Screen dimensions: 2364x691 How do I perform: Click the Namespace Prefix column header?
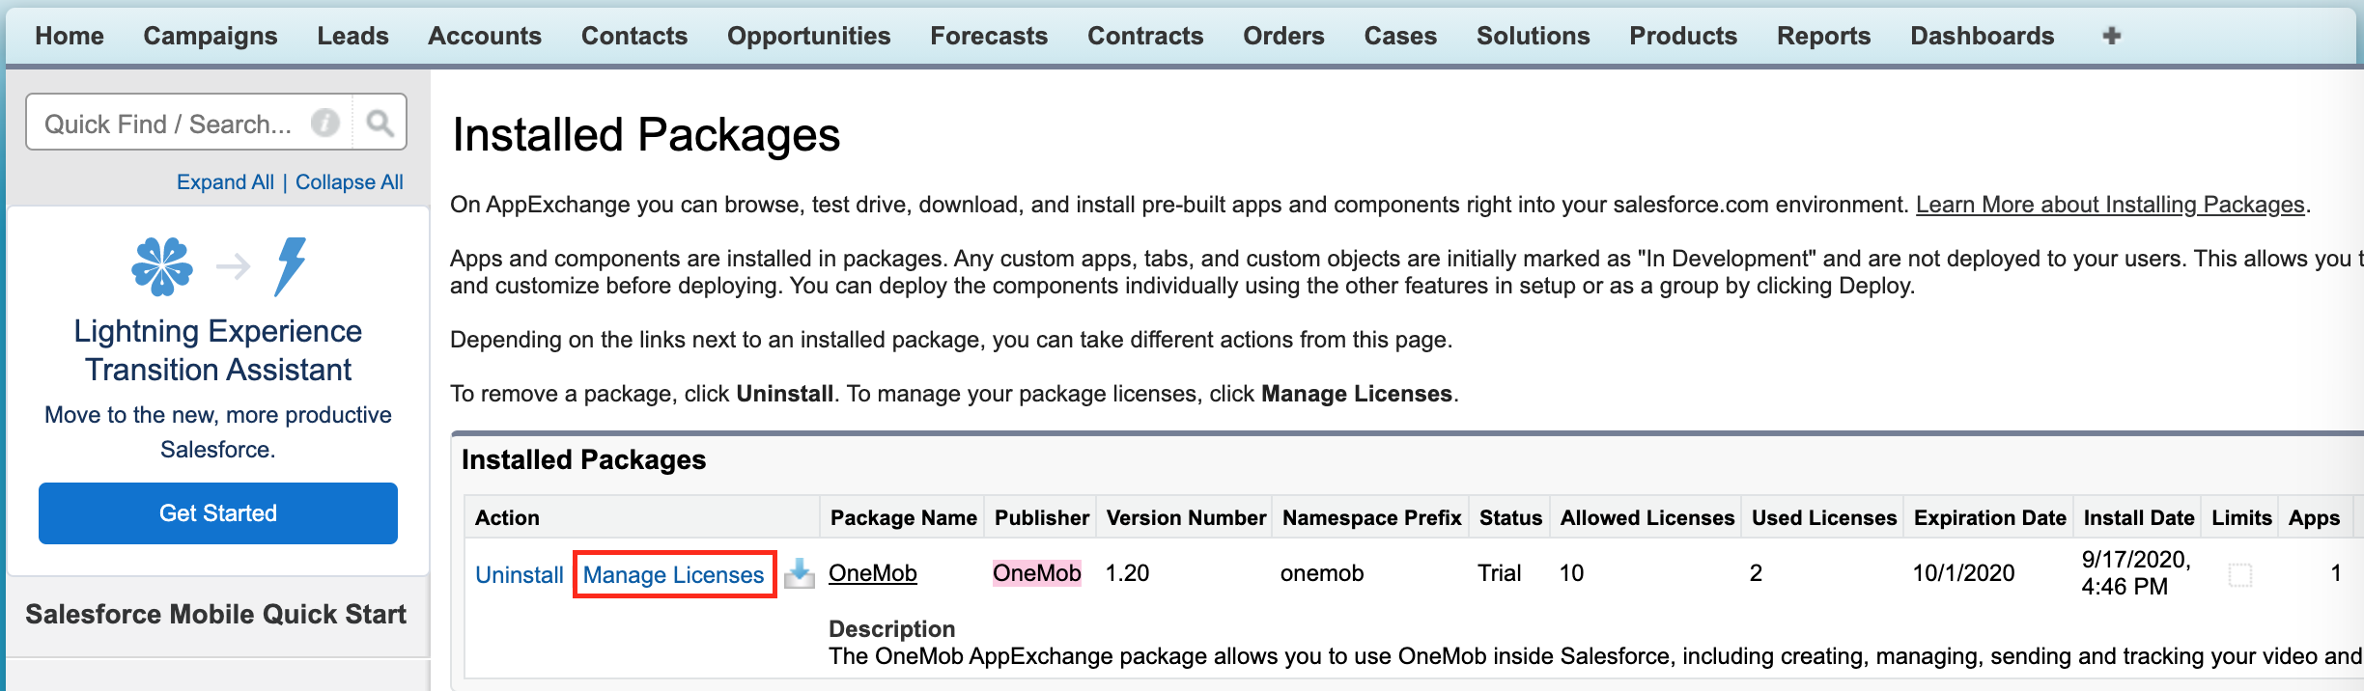1372,518
